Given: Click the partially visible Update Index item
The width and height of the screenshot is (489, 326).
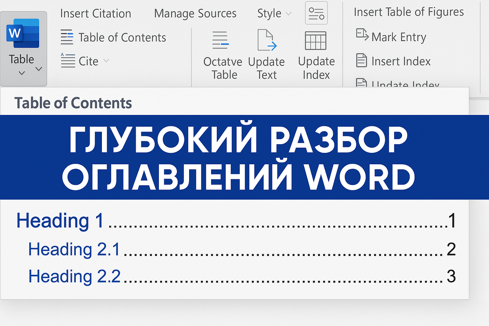Looking at the screenshot, I should tap(398, 84).
